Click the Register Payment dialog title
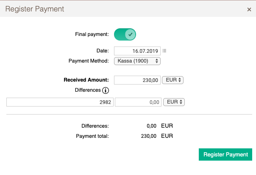The width and height of the screenshot is (256, 175). coord(35,9)
